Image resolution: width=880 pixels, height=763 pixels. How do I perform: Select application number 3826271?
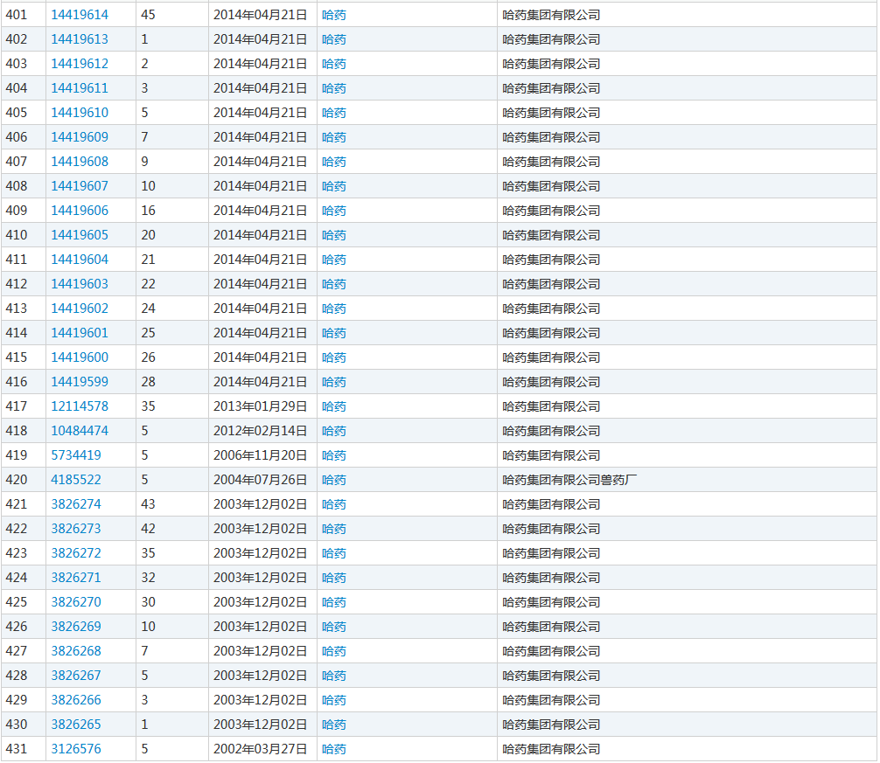[76, 578]
